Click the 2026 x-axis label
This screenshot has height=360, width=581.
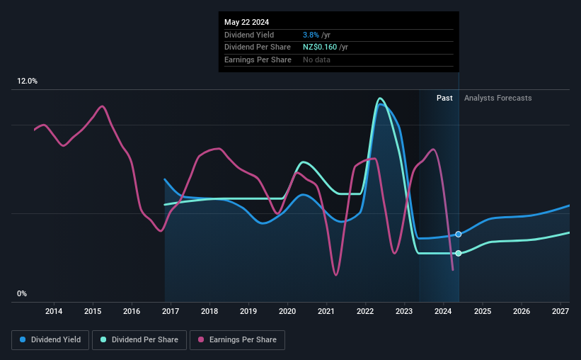click(x=522, y=311)
